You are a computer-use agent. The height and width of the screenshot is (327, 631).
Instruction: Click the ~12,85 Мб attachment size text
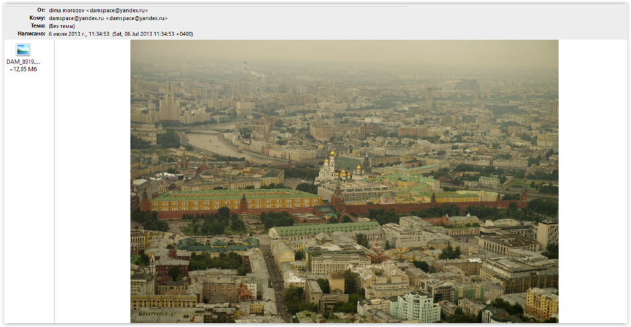point(23,69)
